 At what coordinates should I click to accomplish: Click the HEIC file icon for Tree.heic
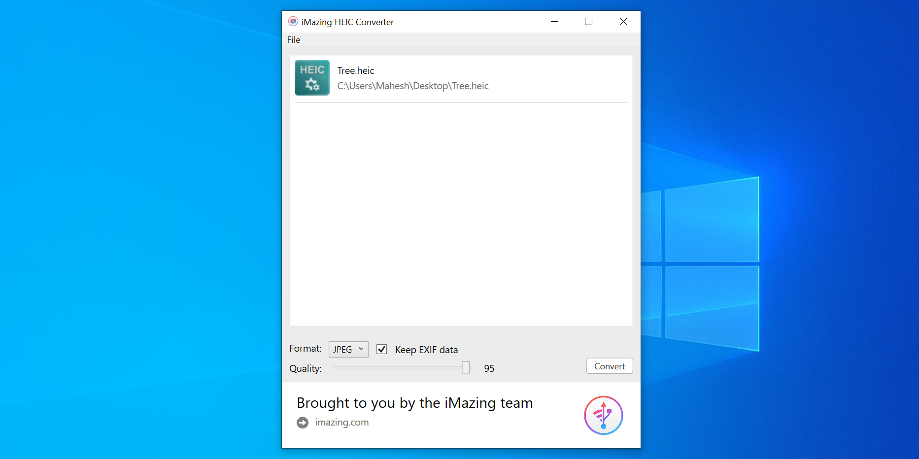(312, 78)
